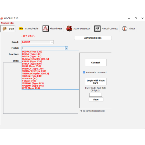Click the Start tab engine icon
Screen dimensions: 145x145
[x=5, y=29]
